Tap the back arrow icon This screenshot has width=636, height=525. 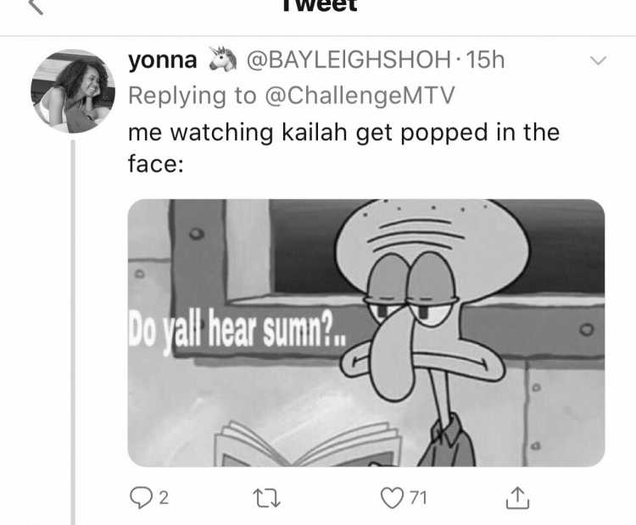point(36,6)
